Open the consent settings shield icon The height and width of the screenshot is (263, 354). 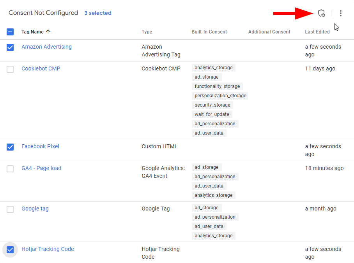click(x=322, y=13)
